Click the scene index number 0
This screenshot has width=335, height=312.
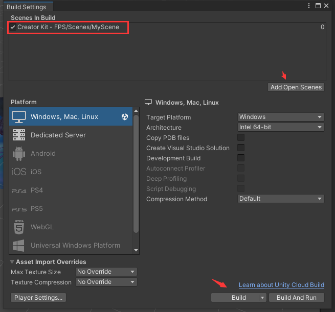point(322,27)
